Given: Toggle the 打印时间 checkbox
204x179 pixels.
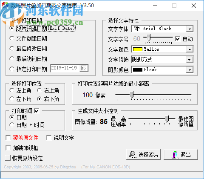Looking at the screenshot, I should (x=37, y=111).
